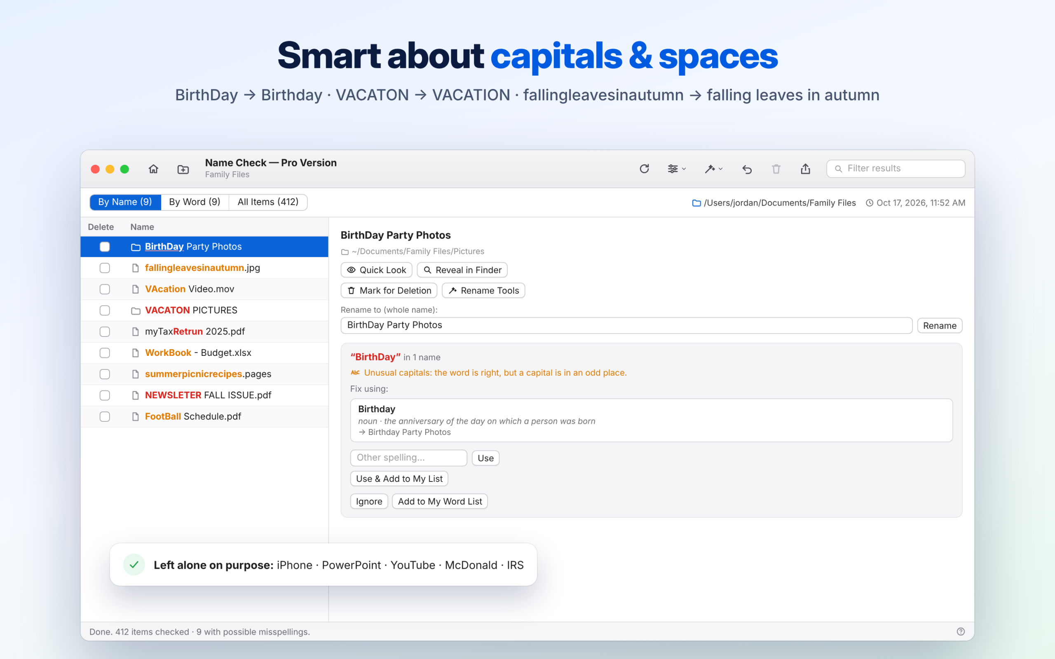
Task: Select the myTaxRetrun 2025.pdf row
Action: click(204, 332)
